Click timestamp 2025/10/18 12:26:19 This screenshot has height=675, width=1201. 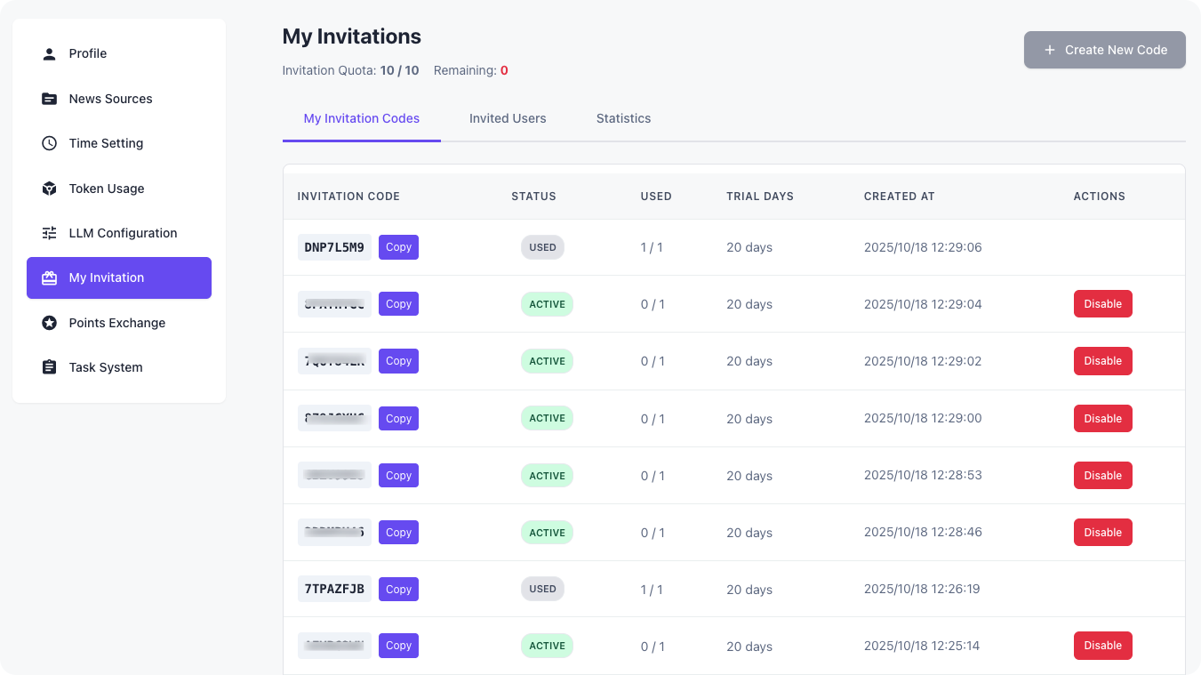click(922, 589)
